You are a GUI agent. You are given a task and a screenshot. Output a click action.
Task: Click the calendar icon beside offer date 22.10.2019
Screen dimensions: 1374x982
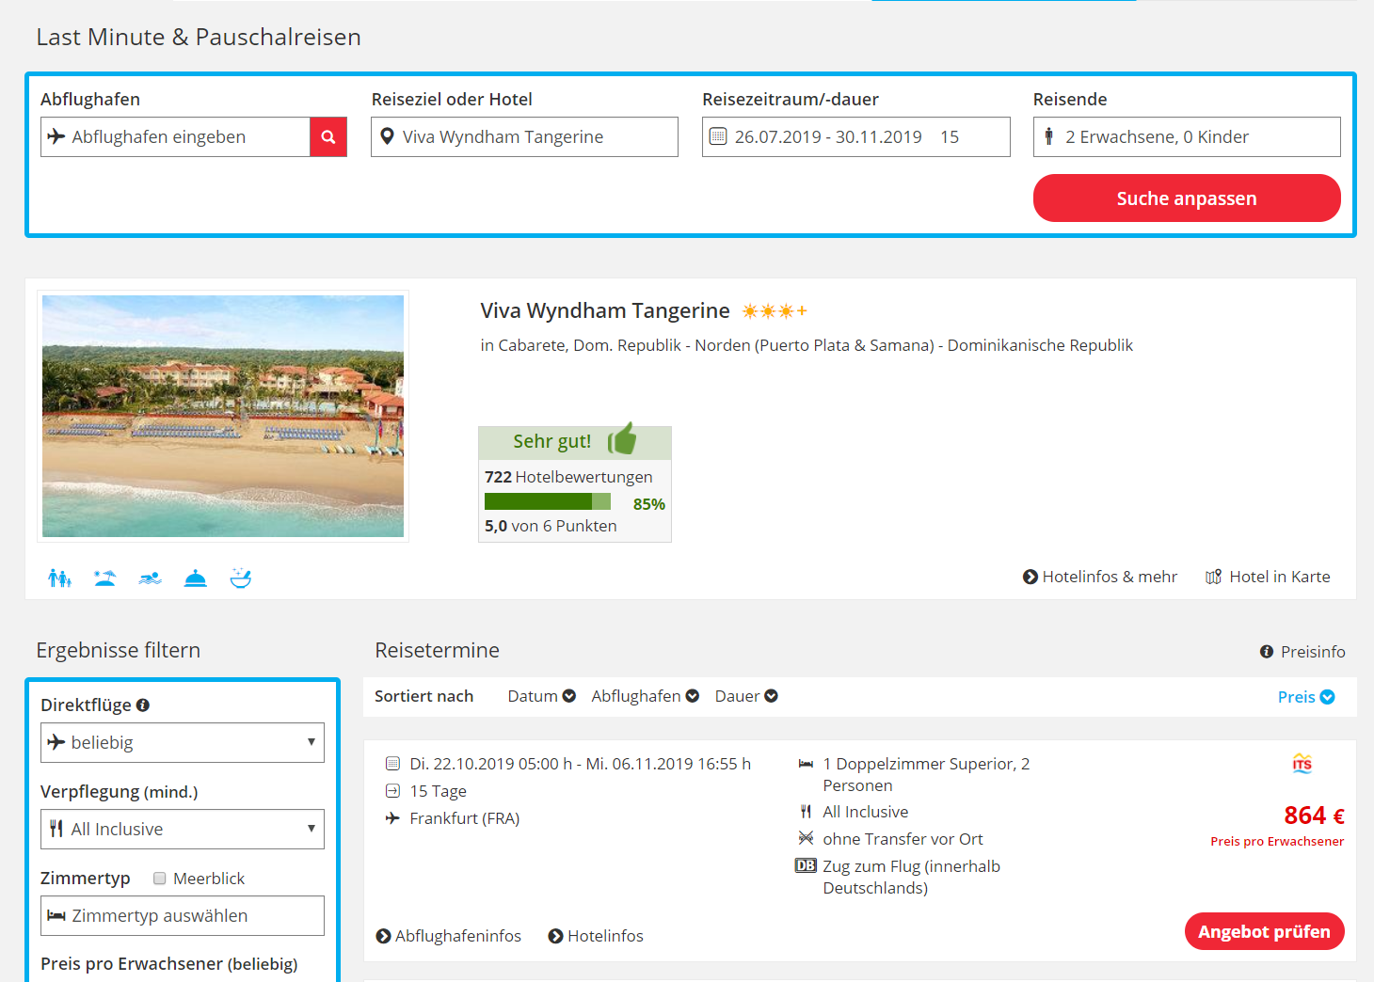coord(392,764)
